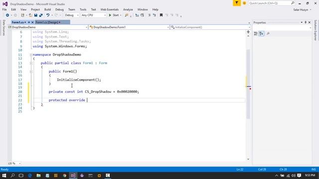The height and width of the screenshot is (179, 319).
Task: Collapse the Form1 class region
Action: point(31,63)
